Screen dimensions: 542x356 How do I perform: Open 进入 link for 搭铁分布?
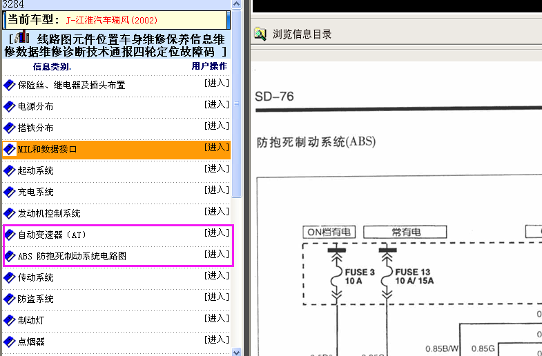click(217, 126)
